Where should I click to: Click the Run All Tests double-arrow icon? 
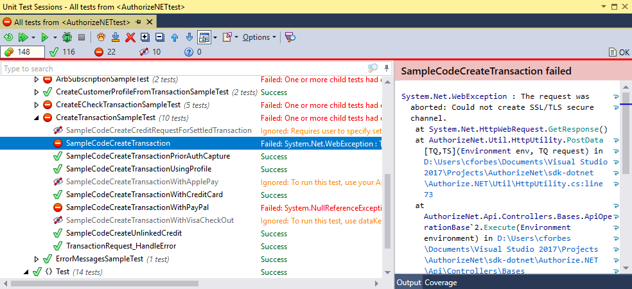pyautogui.click(x=22, y=37)
